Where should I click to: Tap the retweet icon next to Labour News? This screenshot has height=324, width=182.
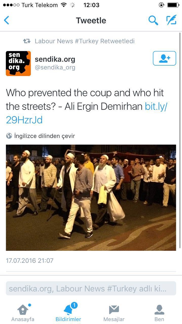coord(27,41)
